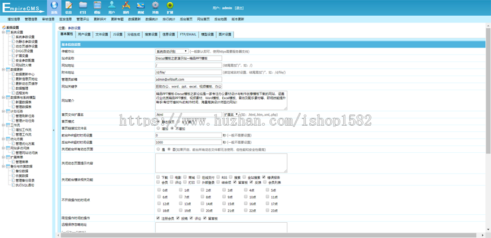The width and height of the screenshot is (491, 238).
Task: Open the 信息 notepad icon module
Action: pos(69,7)
